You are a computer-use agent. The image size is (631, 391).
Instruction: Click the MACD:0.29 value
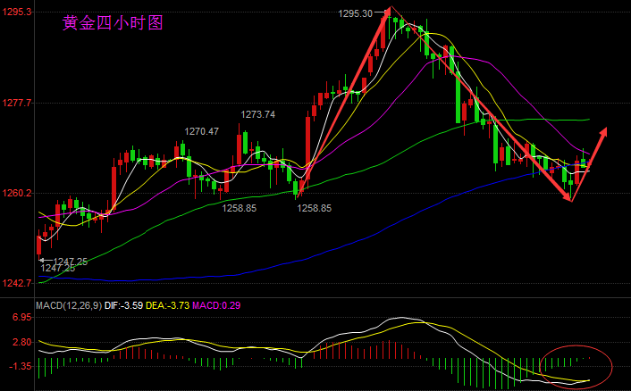click(216, 305)
